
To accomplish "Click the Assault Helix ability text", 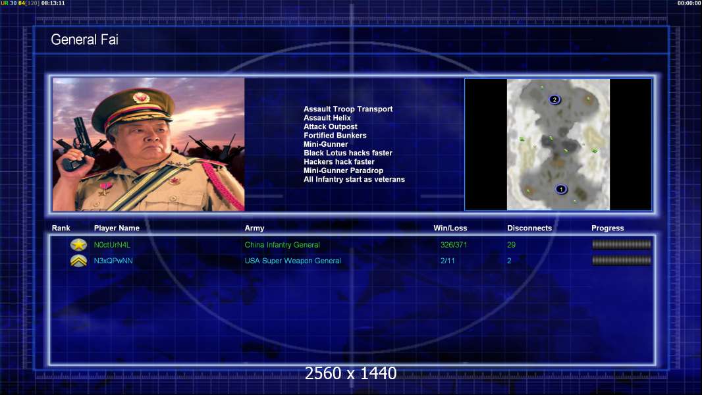I will (327, 118).
